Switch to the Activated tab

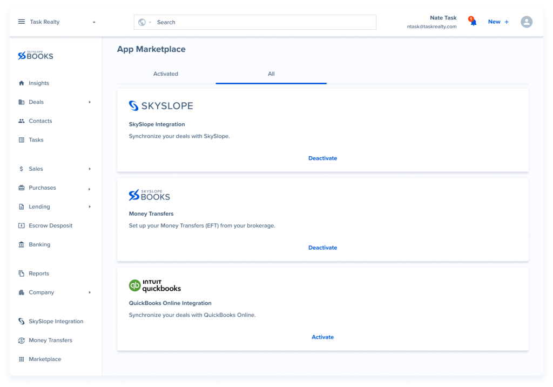coord(166,74)
